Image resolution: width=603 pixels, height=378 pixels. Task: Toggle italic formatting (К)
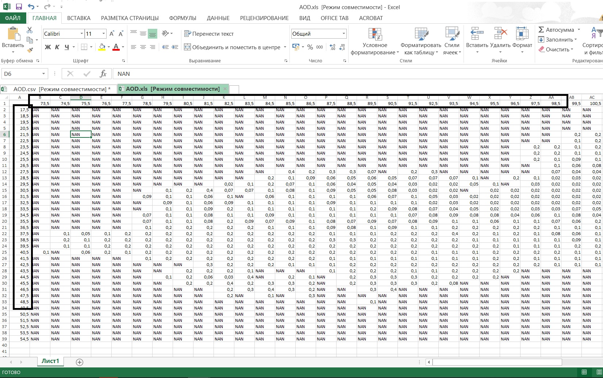[57, 47]
